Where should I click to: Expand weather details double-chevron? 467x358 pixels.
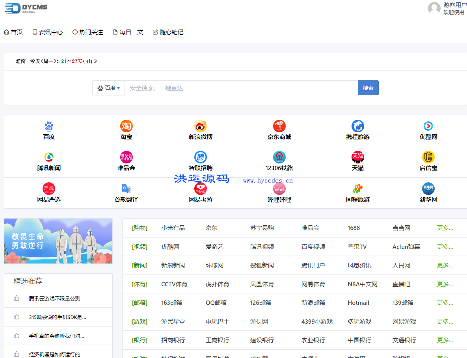[96, 61]
